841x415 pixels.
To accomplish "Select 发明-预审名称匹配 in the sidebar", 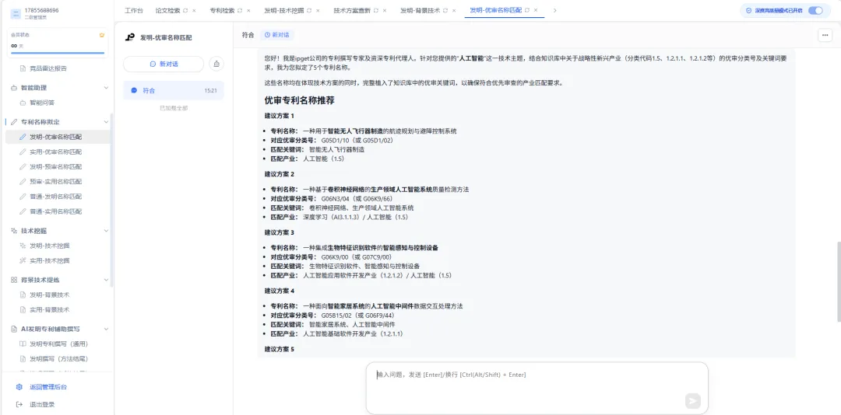I will [56, 166].
